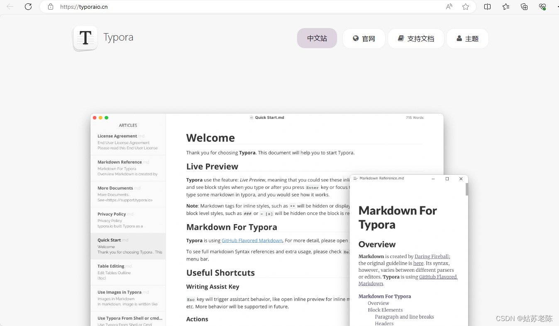
Task: Click the Welcome heading
Action: tap(210, 138)
